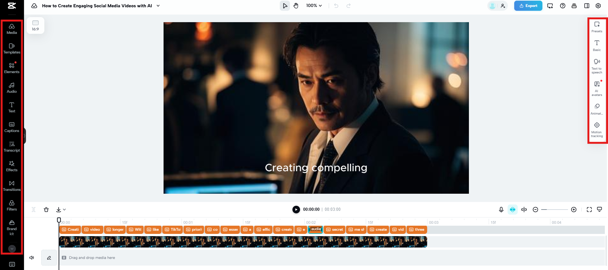608x270 pixels.
Task: Select the 'three' caption clip
Action: [417, 229]
